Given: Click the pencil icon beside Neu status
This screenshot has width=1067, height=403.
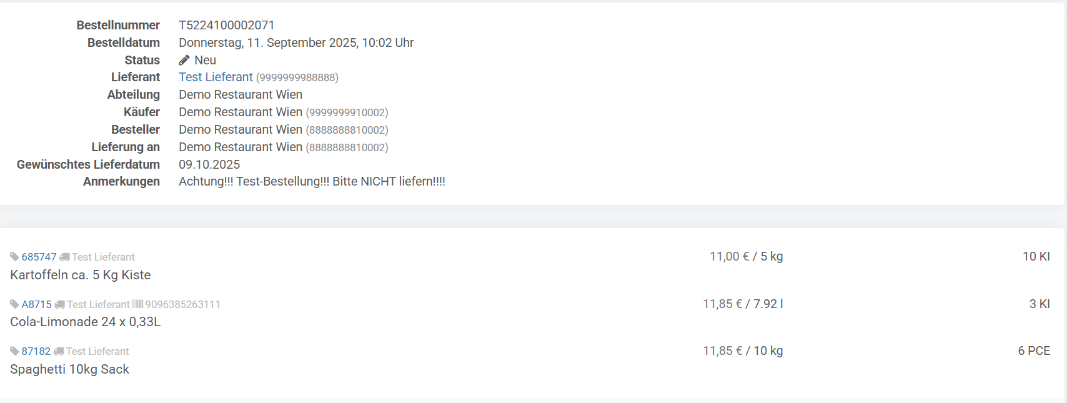Looking at the screenshot, I should click(184, 60).
